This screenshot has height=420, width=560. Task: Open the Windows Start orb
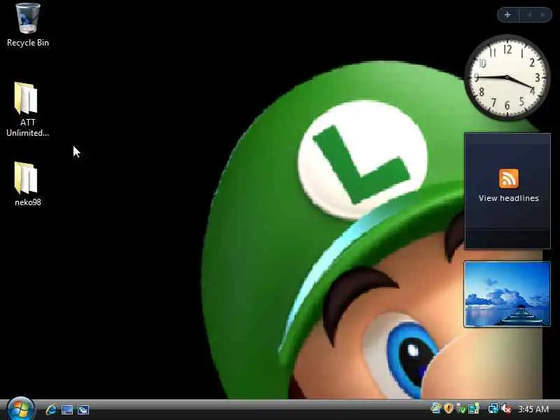pos(20,409)
